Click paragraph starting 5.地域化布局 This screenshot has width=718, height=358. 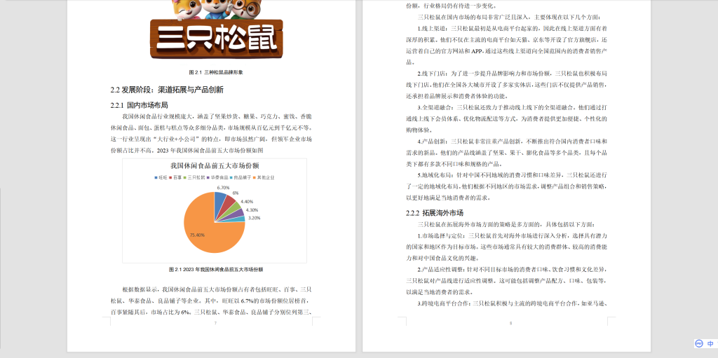point(506,186)
